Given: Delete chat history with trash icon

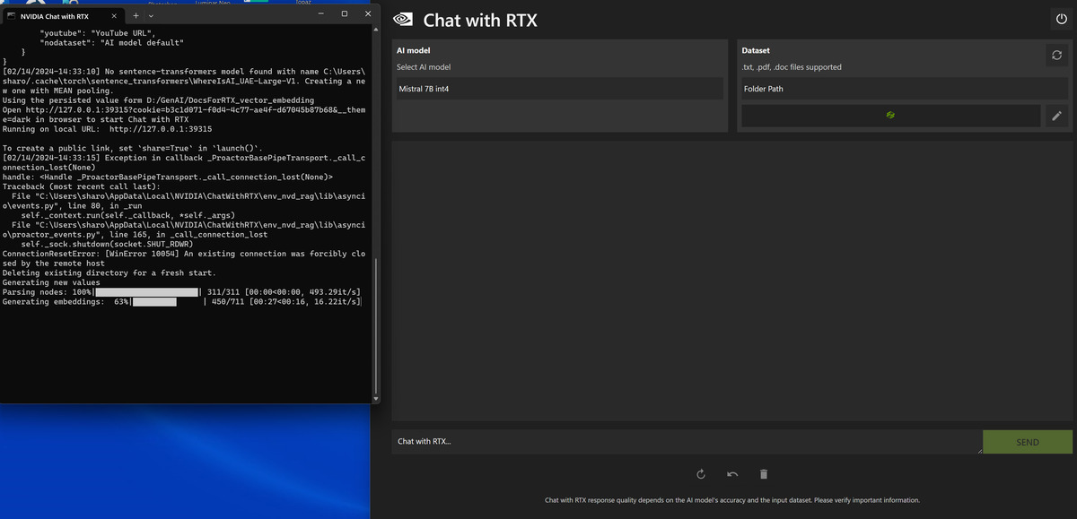Looking at the screenshot, I should [763, 474].
